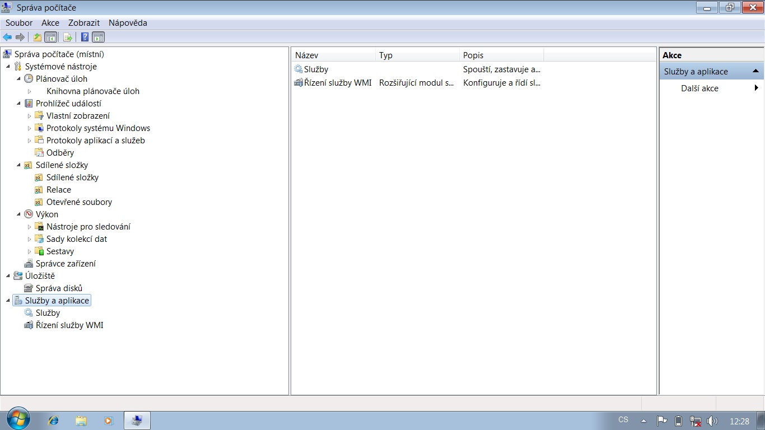Image resolution: width=765 pixels, height=430 pixels.
Task: Open the Zobrazit menu
Action: pyautogui.click(x=84, y=23)
